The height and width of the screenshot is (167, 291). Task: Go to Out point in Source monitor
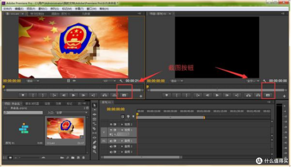[93, 95]
